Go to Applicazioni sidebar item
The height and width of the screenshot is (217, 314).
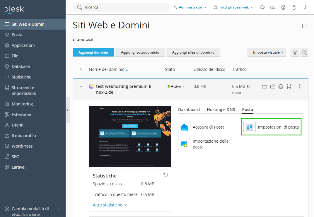click(33, 45)
